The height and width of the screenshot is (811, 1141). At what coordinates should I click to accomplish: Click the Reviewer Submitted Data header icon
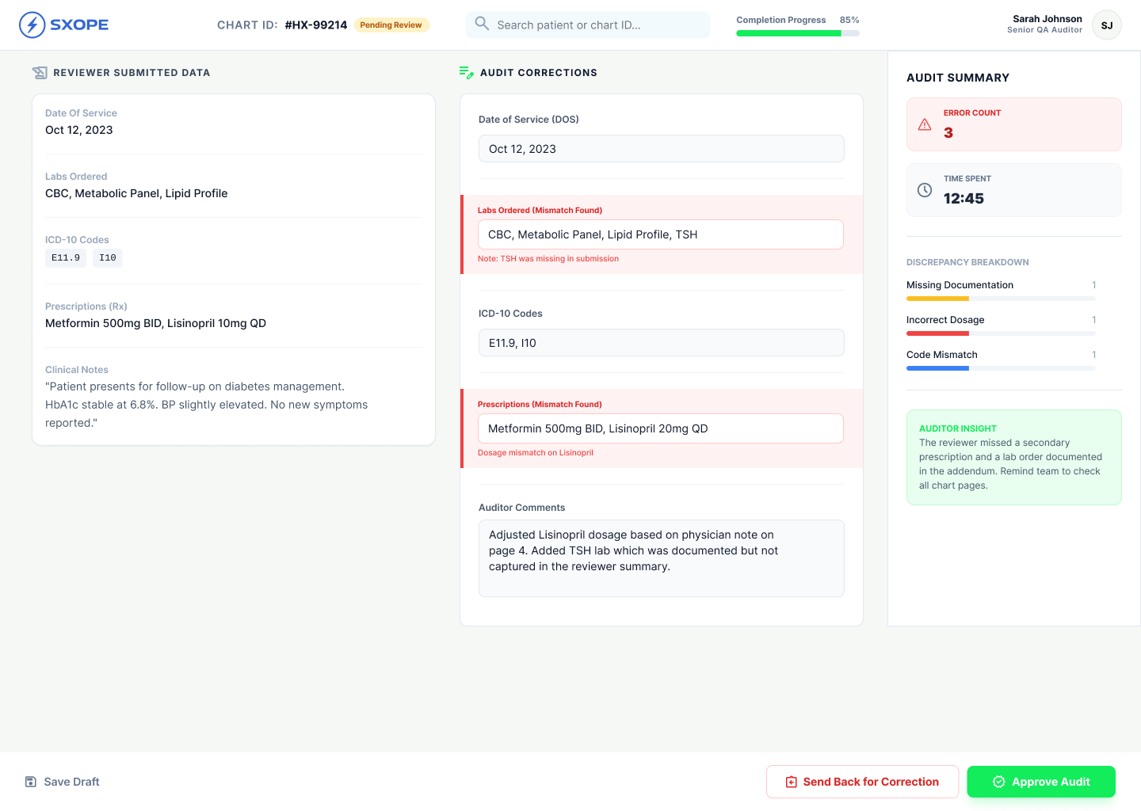(x=40, y=73)
